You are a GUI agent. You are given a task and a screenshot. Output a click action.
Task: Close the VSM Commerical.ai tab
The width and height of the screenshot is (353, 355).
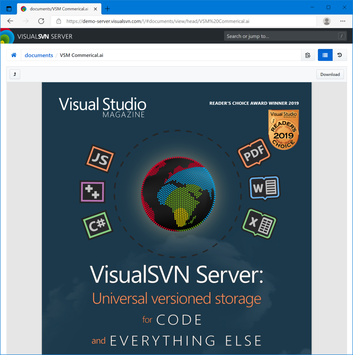coord(95,9)
